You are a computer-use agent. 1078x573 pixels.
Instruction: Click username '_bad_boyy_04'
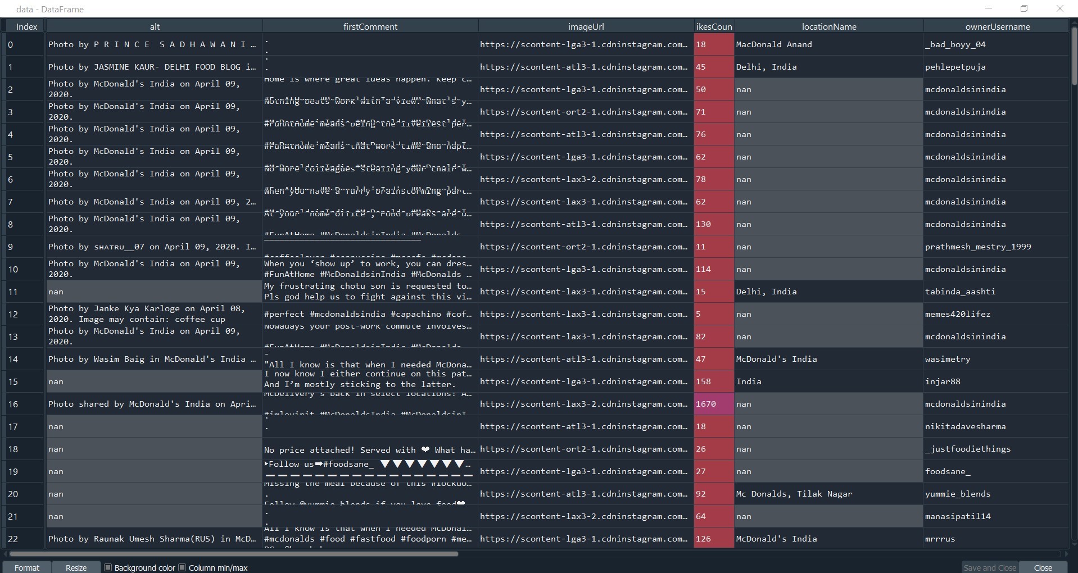click(x=996, y=44)
